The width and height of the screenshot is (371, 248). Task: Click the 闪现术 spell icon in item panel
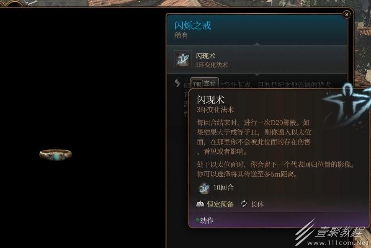[183, 59]
